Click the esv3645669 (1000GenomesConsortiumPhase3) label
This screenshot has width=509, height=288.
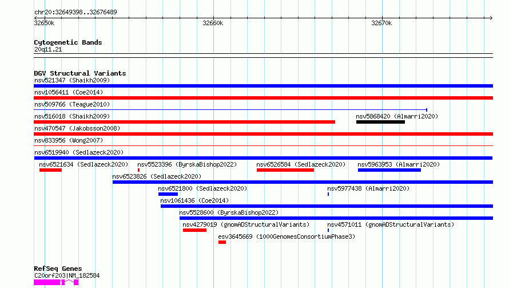pos(287,236)
